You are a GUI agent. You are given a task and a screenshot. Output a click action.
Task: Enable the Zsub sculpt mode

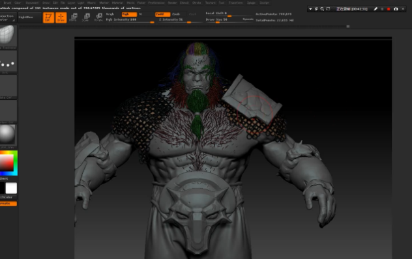pyautogui.click(x=176, y=14)
